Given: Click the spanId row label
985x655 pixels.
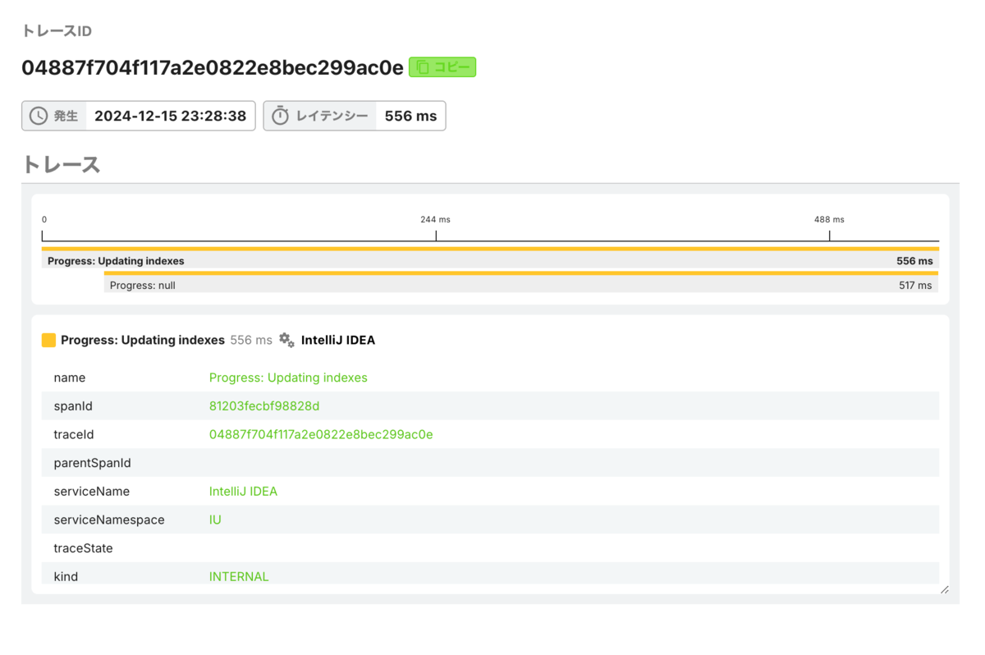Looking at the screenshot, I should coord(73,406).
